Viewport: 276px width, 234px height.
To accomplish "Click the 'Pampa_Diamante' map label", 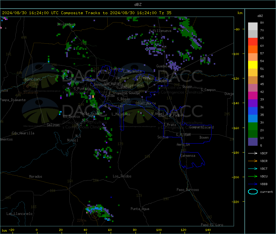I will (13, 100).
